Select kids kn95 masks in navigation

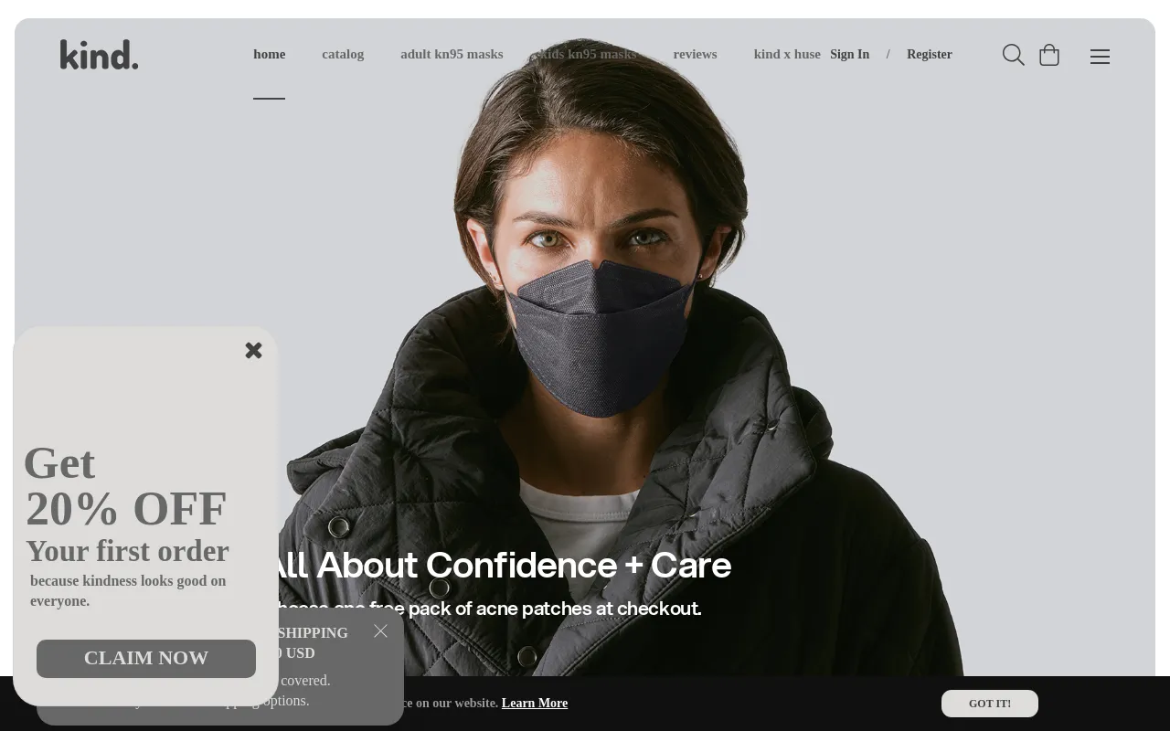(588, 54)
